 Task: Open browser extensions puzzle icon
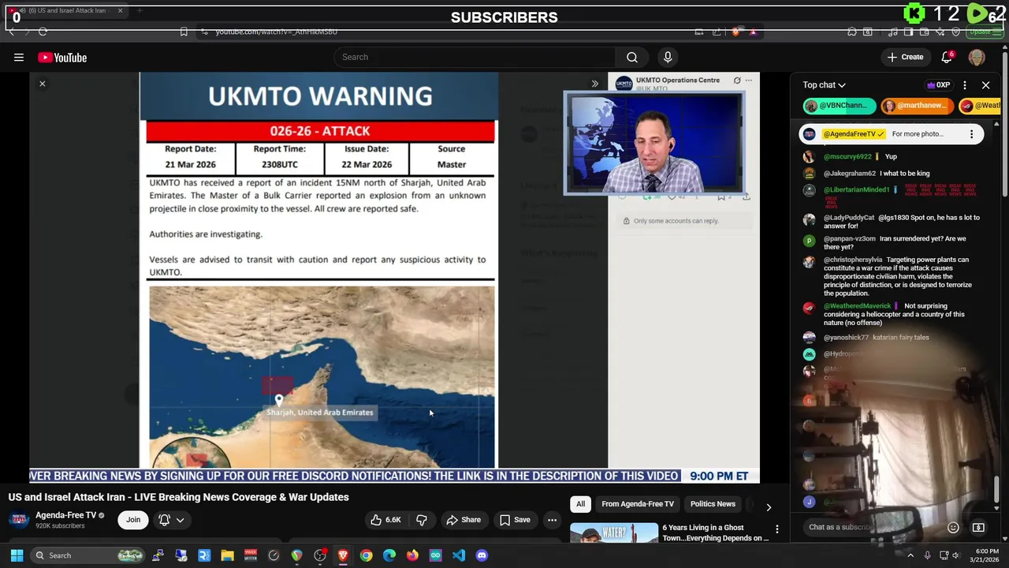point(852,32)
